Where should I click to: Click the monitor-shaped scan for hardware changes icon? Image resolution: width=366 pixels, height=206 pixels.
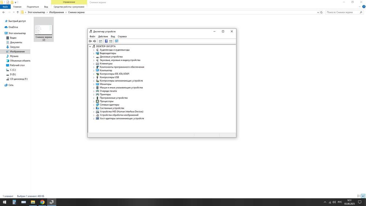pyautogui.click(x=117, y=41)
